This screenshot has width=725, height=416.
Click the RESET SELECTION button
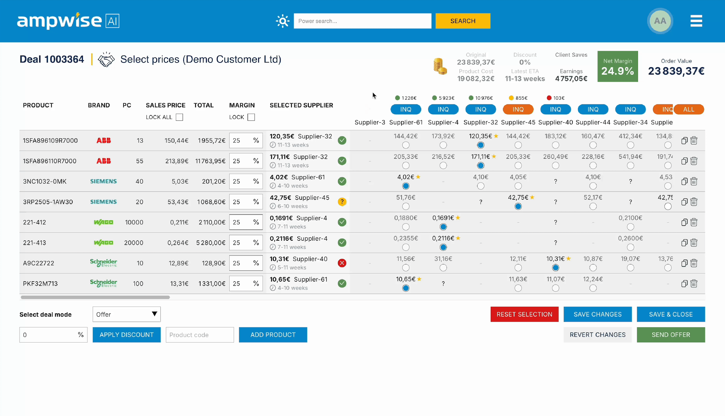point(524,314)
